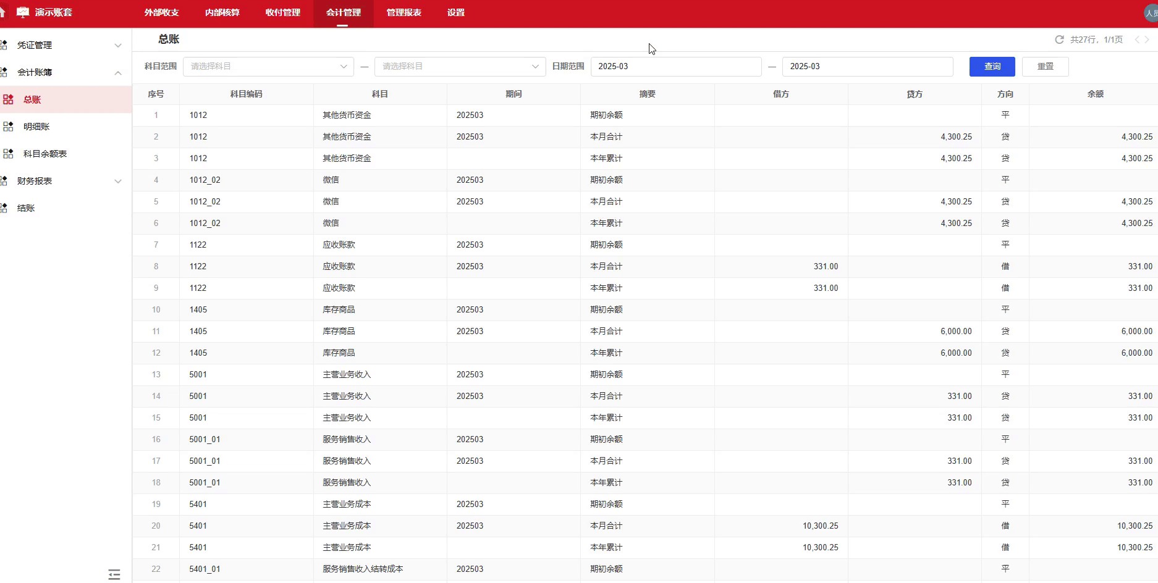
Task: Open 科目余额表 in the sidebar
Action: coord(45,154)
